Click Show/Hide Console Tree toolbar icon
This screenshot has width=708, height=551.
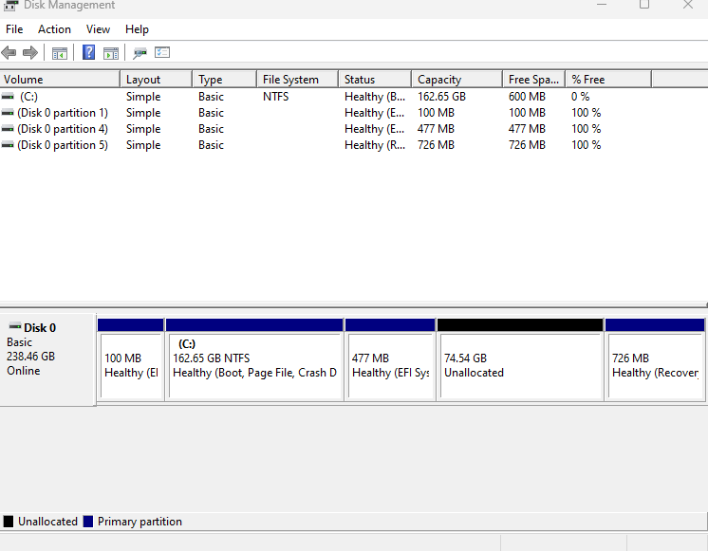[60, 53]
